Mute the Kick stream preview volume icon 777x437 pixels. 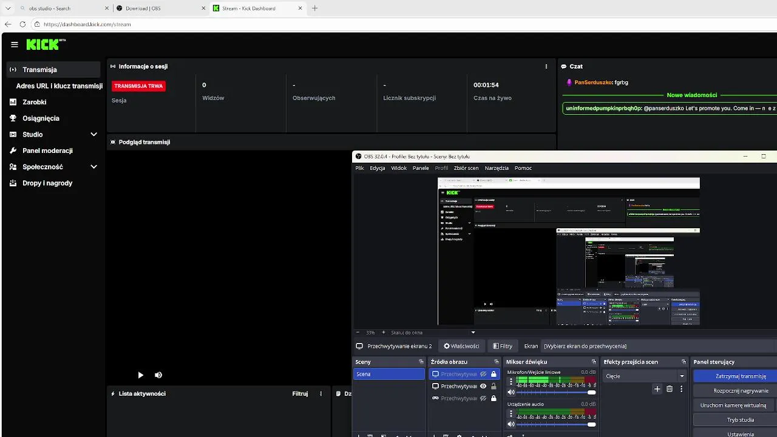[x=158, y=375]
